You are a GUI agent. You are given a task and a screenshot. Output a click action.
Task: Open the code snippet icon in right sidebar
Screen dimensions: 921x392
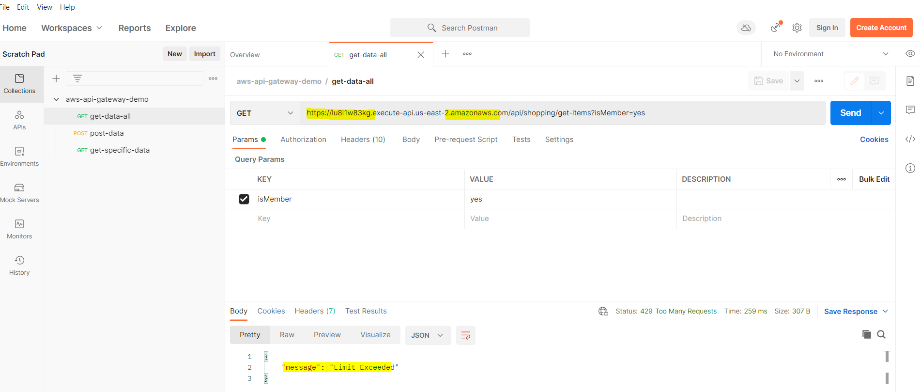click(x=910, y=139)
